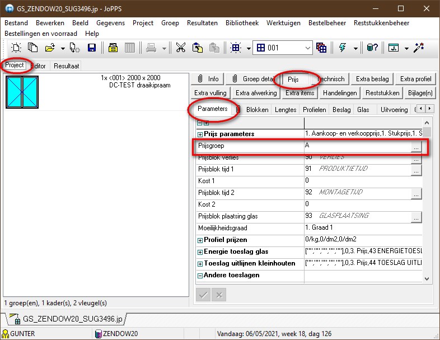This screenshot has height=340, width=440.
Task: Click the greyed paste special toolbar icon
Action: pyautogui.click(x=214, y=48)
